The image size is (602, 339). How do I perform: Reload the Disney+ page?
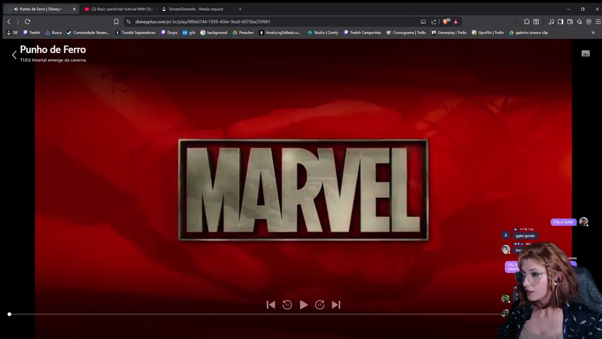pyautogui.click(x=28, y=22)
